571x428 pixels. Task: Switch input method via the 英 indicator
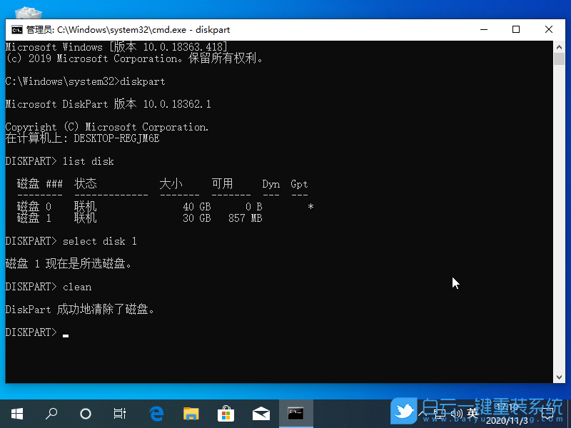click(x=473, y=414)
